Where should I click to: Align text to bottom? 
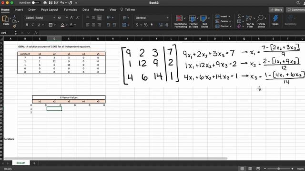pyautogui.click(x=100, y=18)
